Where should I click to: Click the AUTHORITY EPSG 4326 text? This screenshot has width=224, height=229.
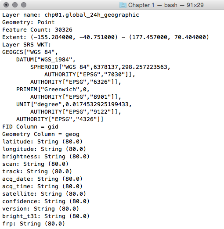point(60,119)
